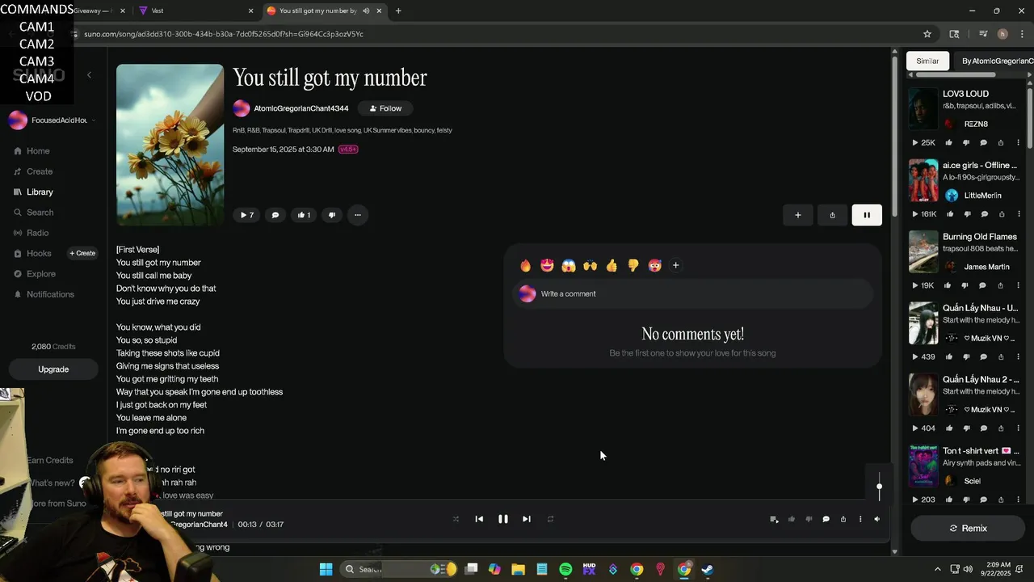
Task: Follow AtomicGregorianChant4344
Action: pyautogui.click(x=385, y=108)
